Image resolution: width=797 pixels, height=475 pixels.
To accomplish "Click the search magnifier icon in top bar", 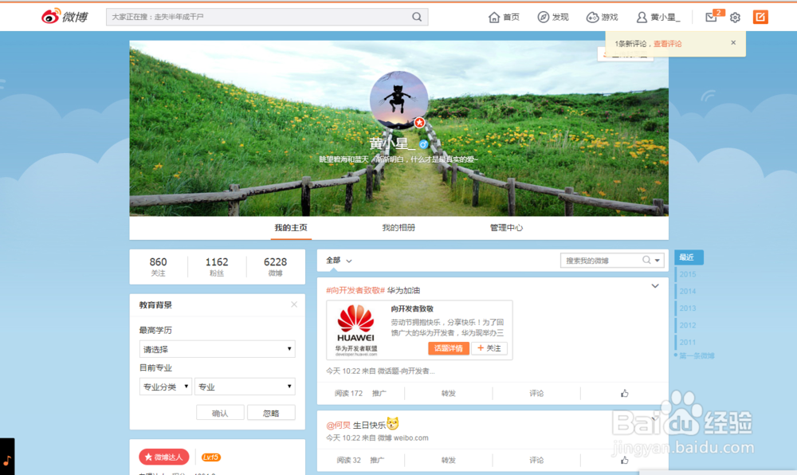I will (417, 17).
